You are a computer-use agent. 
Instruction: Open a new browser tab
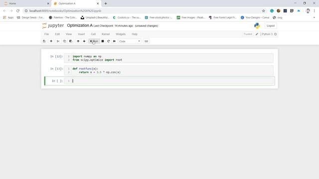106,3
